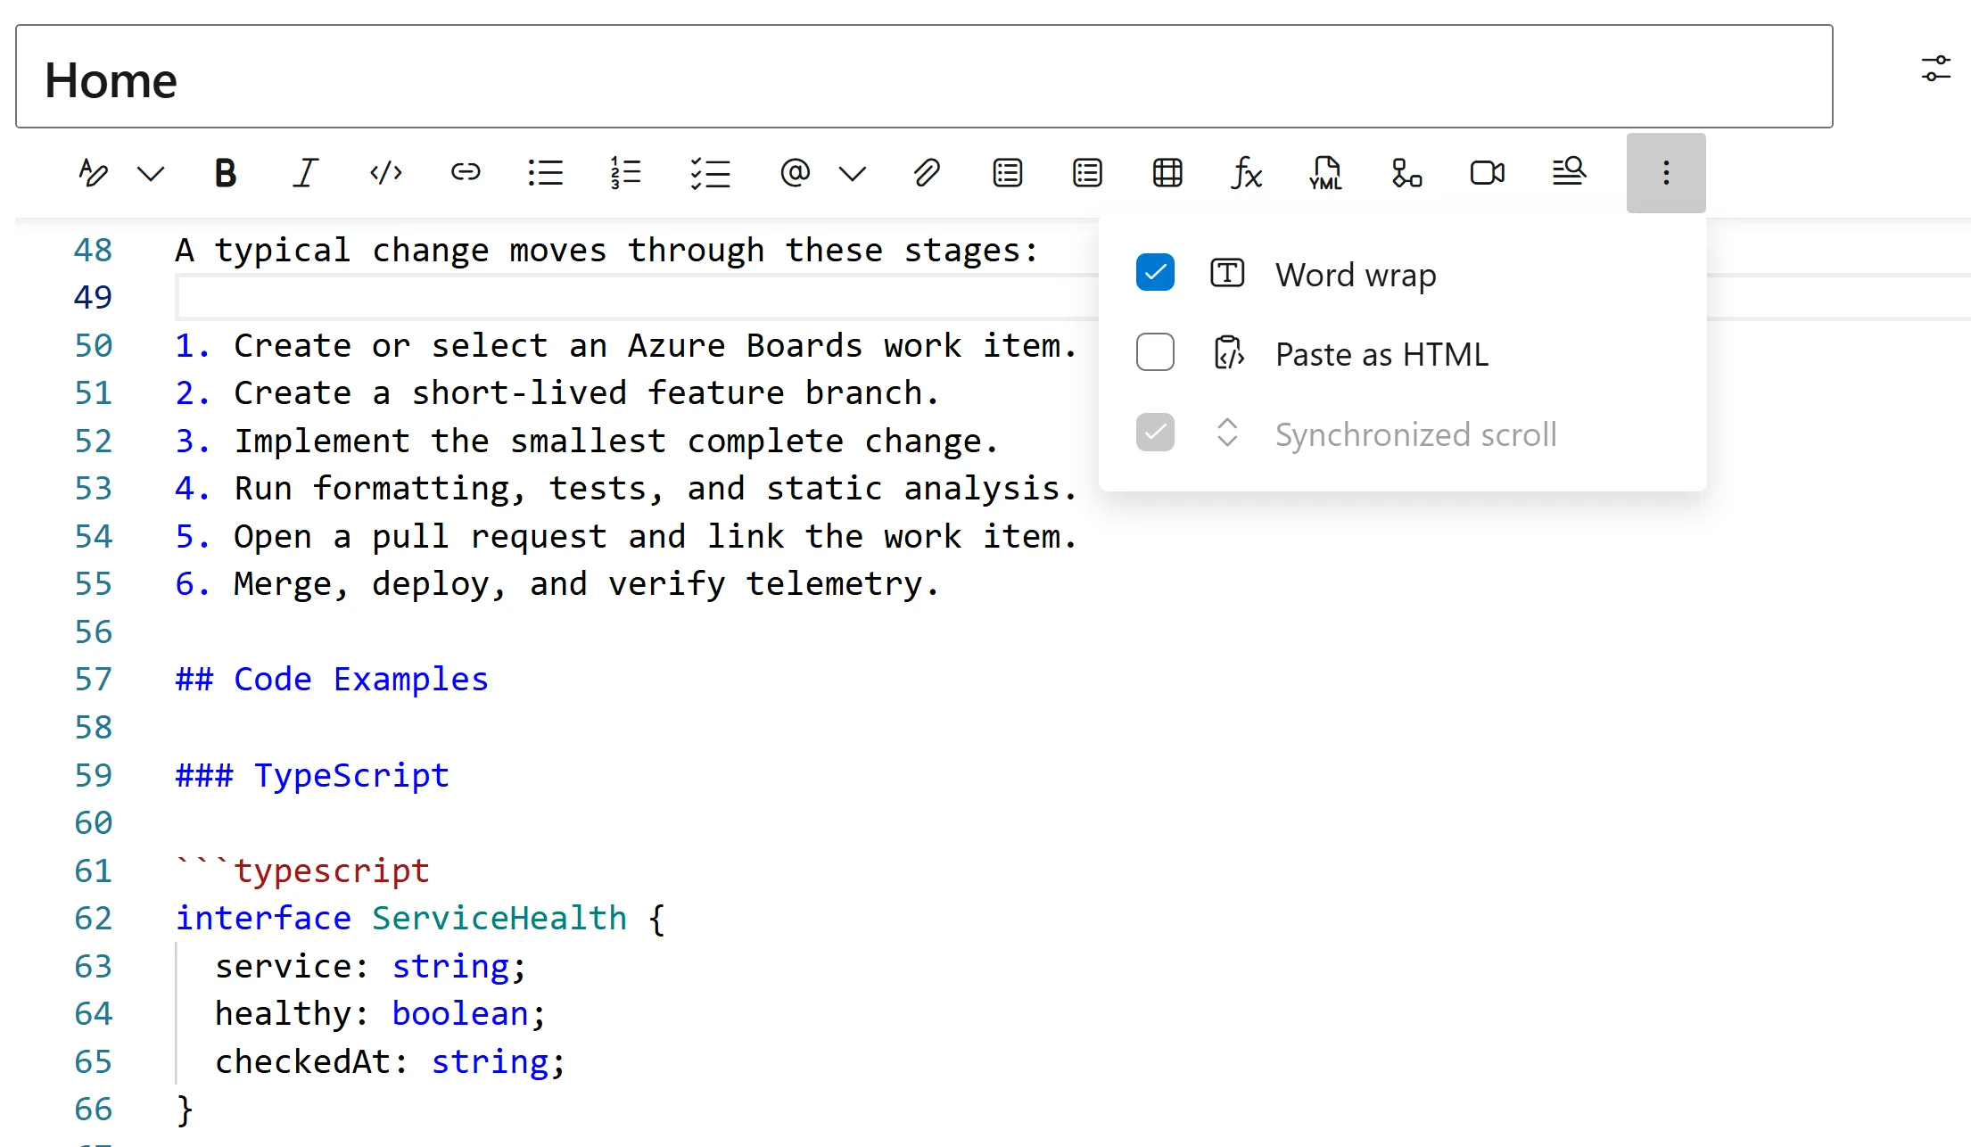Viewport: 1971px width, 1147px height.
Task: Toggle the Synchronized scroll checkbox
Action: click(x=1155, y=433)
